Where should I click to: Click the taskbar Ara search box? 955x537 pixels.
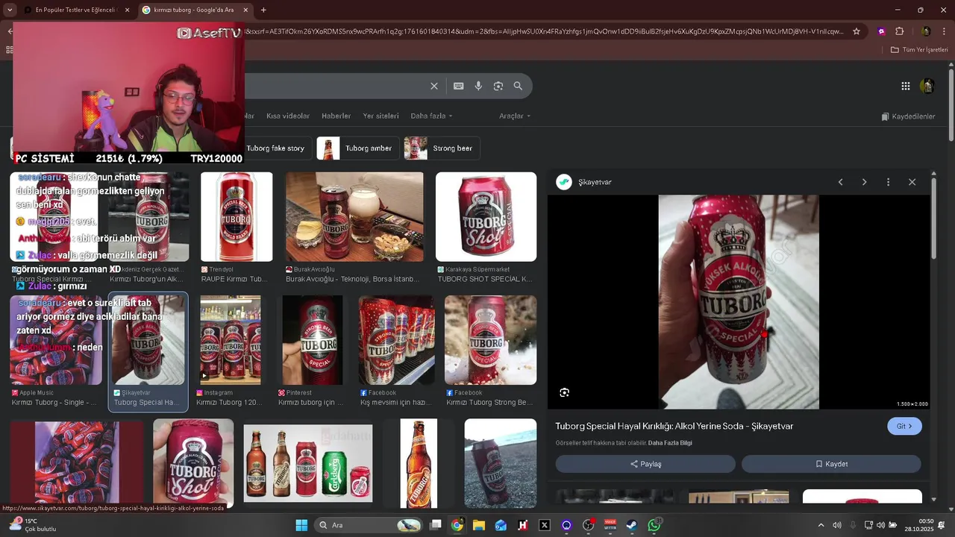(x=369, y=525)
